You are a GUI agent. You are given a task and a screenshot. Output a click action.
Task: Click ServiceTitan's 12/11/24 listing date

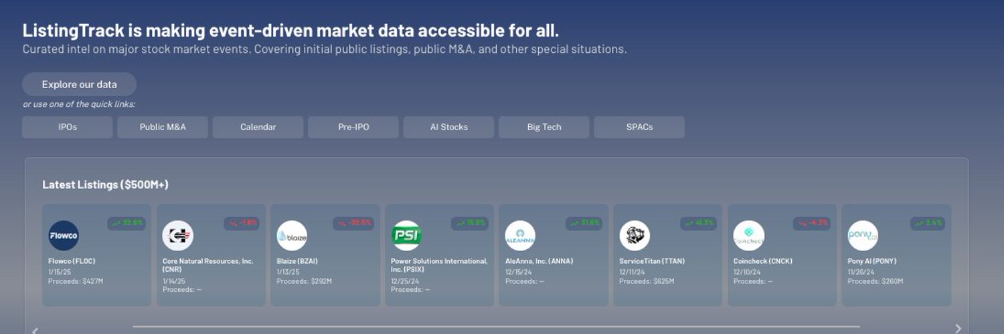pyautogui.click(x=632, y=272)
